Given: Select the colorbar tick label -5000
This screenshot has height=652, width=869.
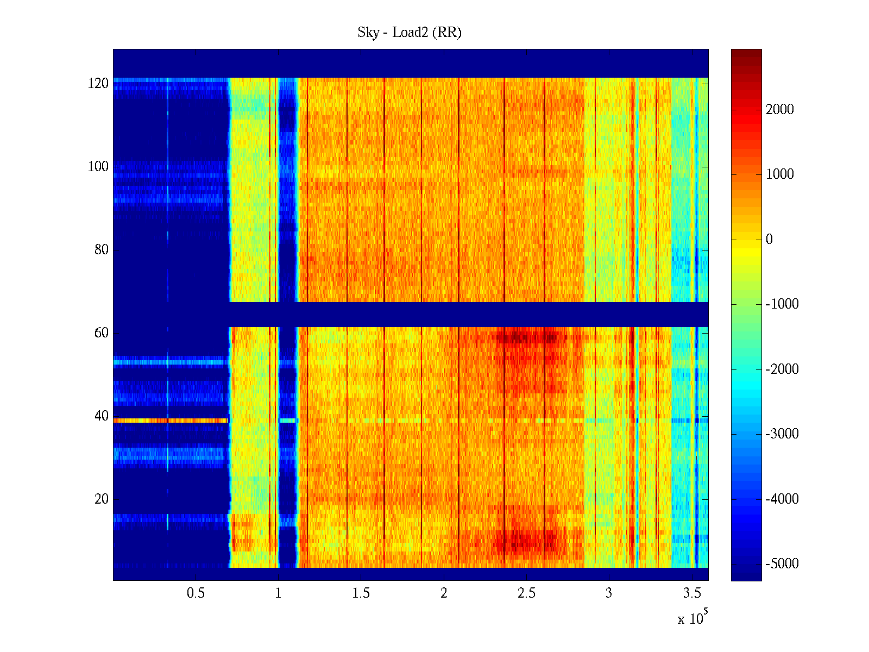Looking at the screenshot, I should (x=782, y=564).
